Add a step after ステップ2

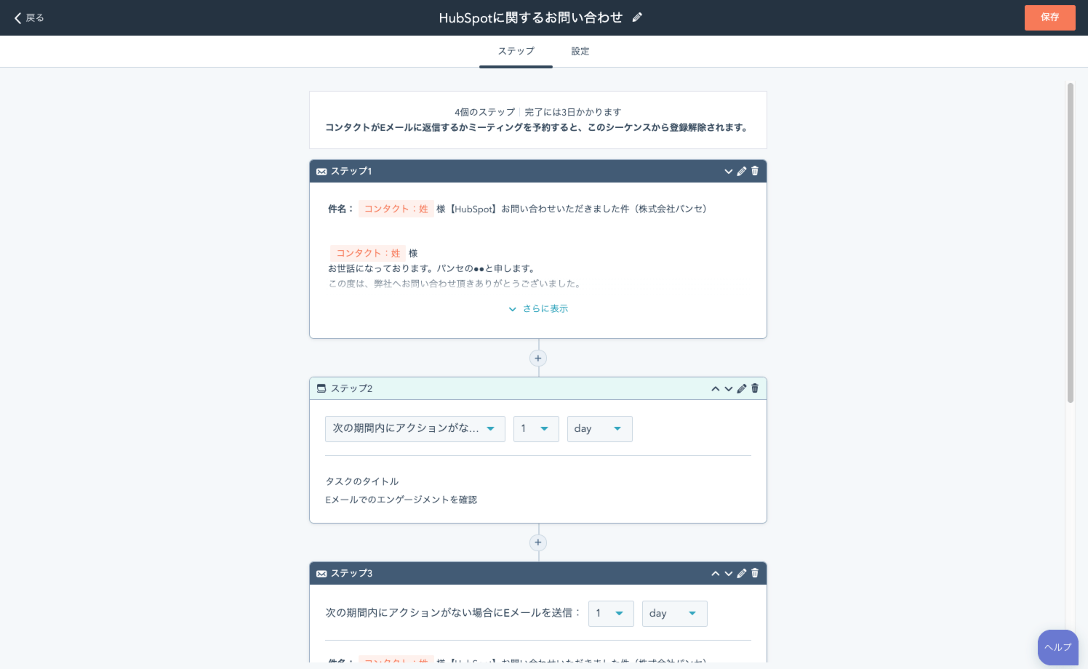pos(538,542)
